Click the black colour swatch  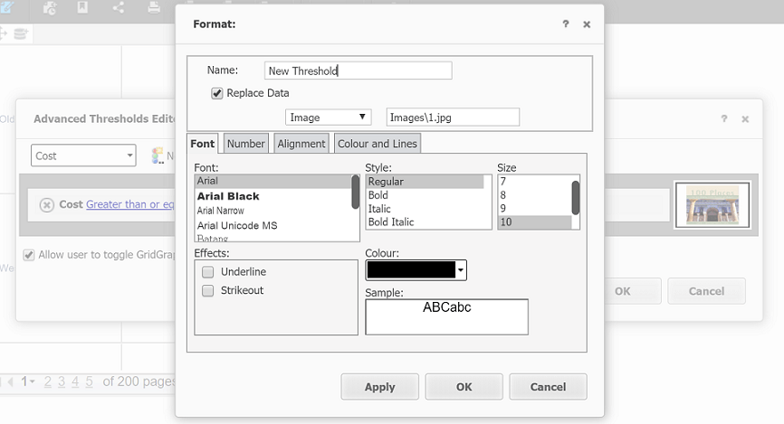[x=410, y=269]
